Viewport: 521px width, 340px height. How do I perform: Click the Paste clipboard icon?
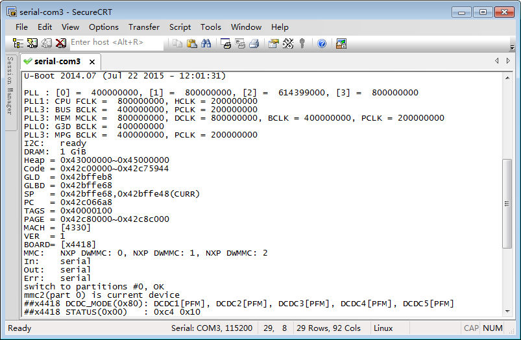point(192,43)
